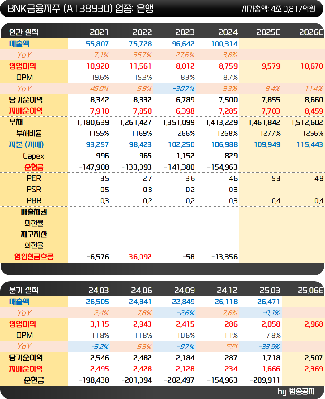This screenshot has width=325, height=399.
Task: Select the operating profit value 11,561
Action: point(140,66)
